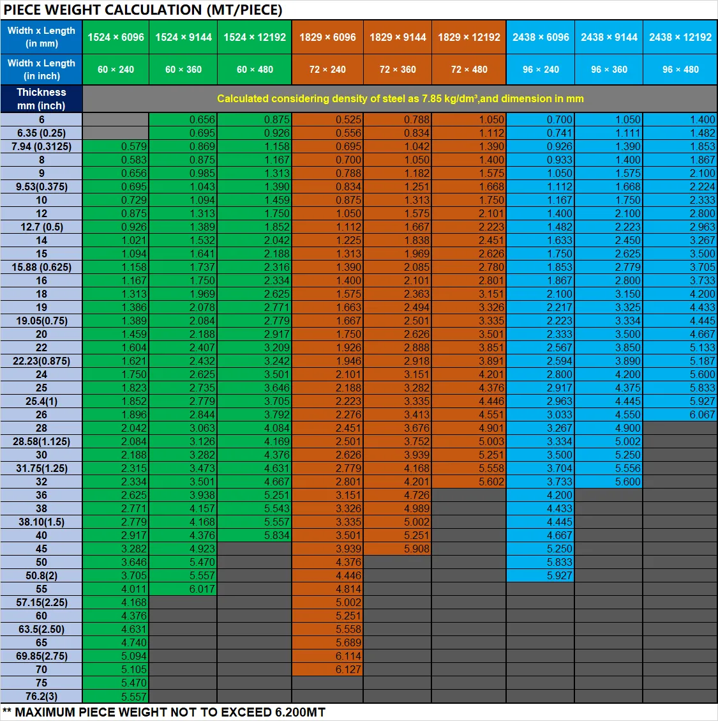Select the '60 × 360' inch header cell
The height and width of the screenshot is (721, 718).
click(183, 70)
